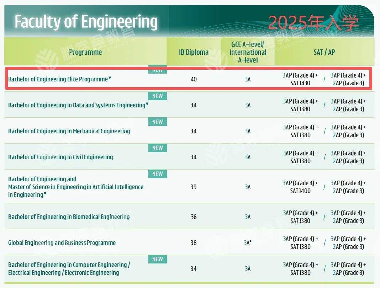
Task: Click the triangle after Artificial Intelligence in Engineering
Action: pyautogui.click(x=45, y=194)
